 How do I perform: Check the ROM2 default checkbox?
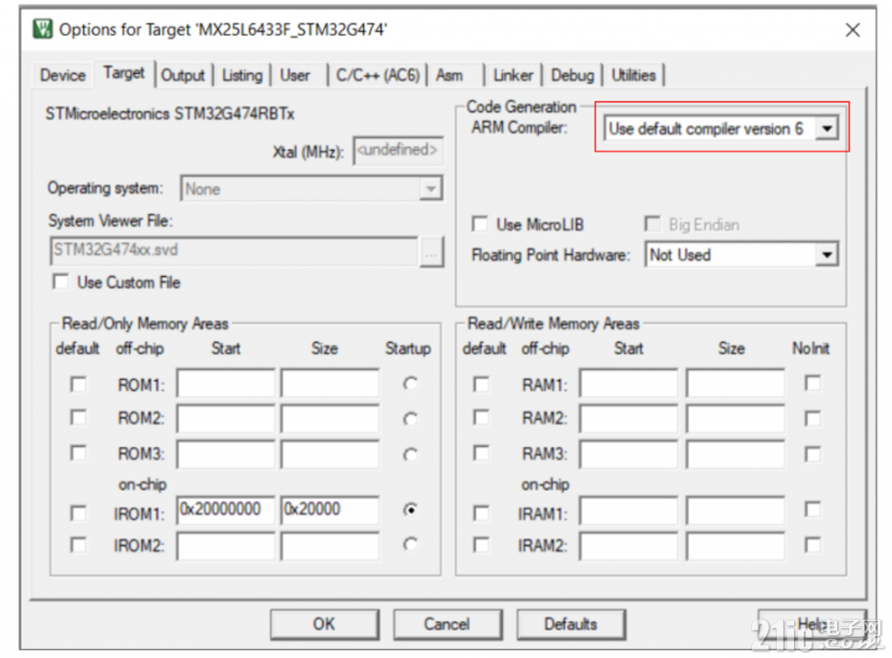click(x=79, y=418)
